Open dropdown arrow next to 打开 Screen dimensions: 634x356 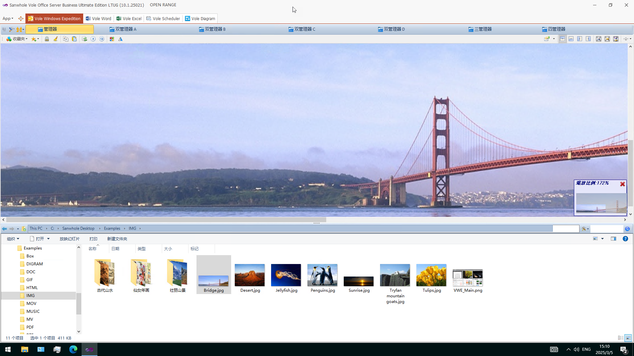point(48,239)
